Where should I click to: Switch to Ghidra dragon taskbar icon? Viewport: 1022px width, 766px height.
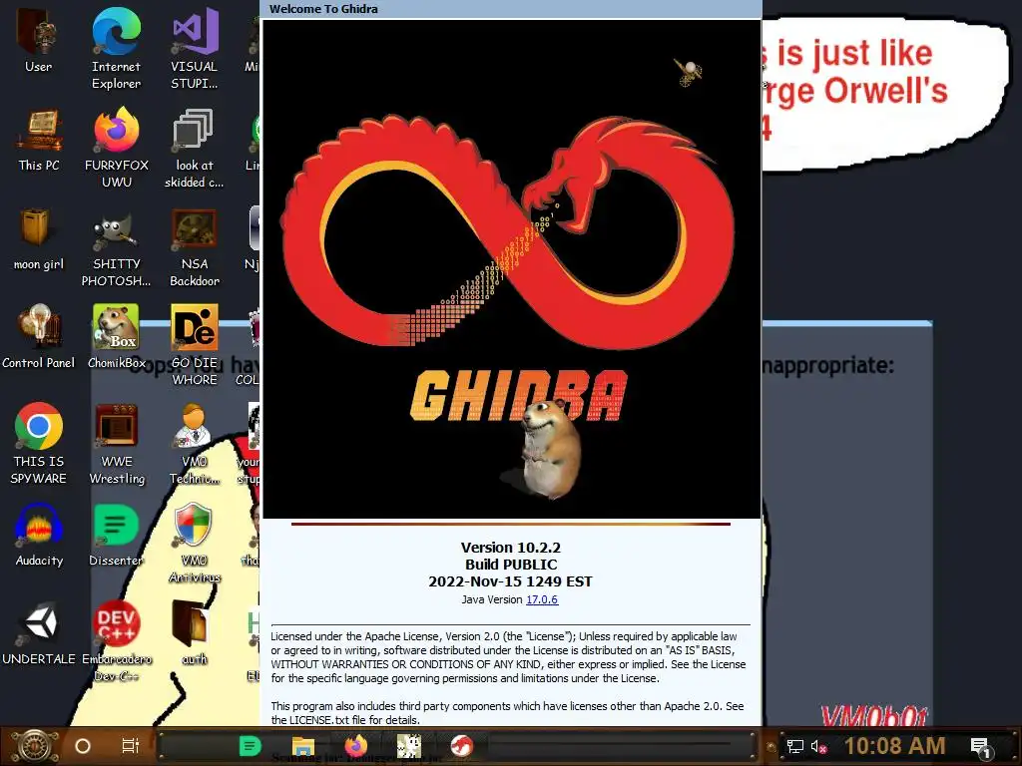pos(462,746)
